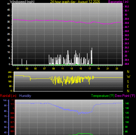The width and height of the screenshot is (136, 135).
Task: Click the S direction label beside wind graph
Action: [128, 81]
